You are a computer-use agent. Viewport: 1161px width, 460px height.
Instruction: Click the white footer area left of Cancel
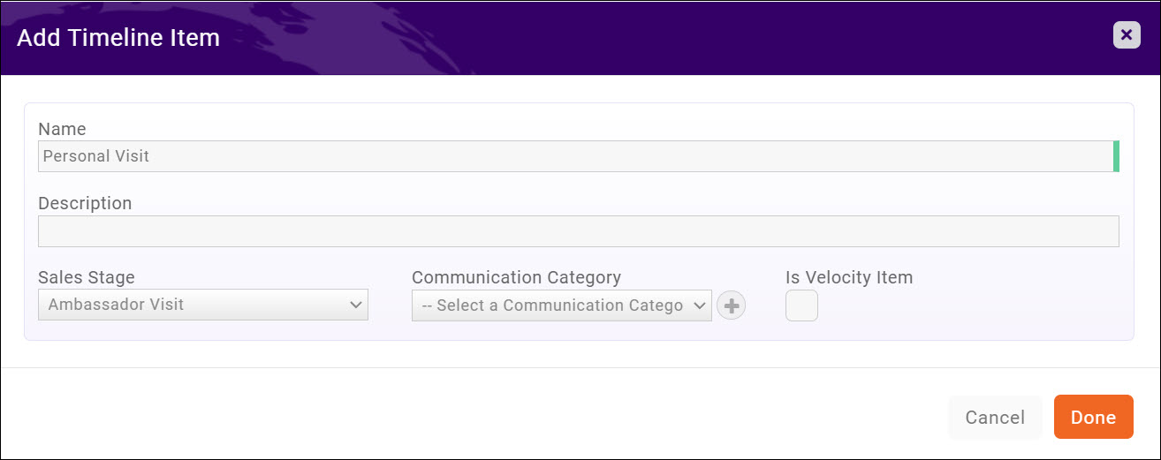442,417
